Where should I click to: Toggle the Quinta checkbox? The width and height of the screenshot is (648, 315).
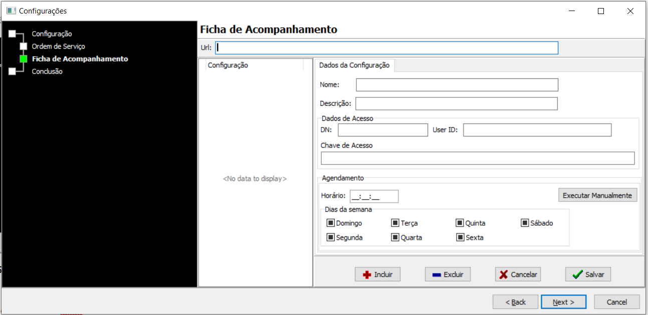460,223
